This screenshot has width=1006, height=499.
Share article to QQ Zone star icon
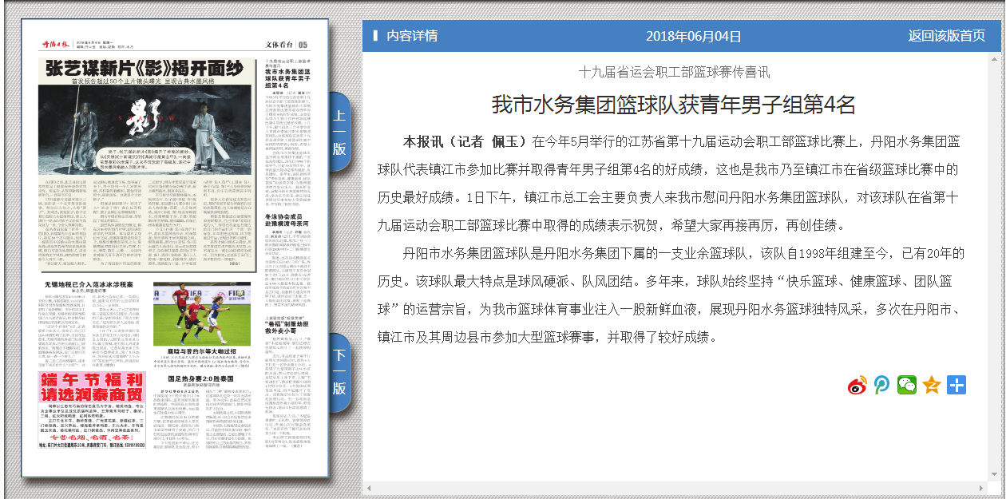932,385
